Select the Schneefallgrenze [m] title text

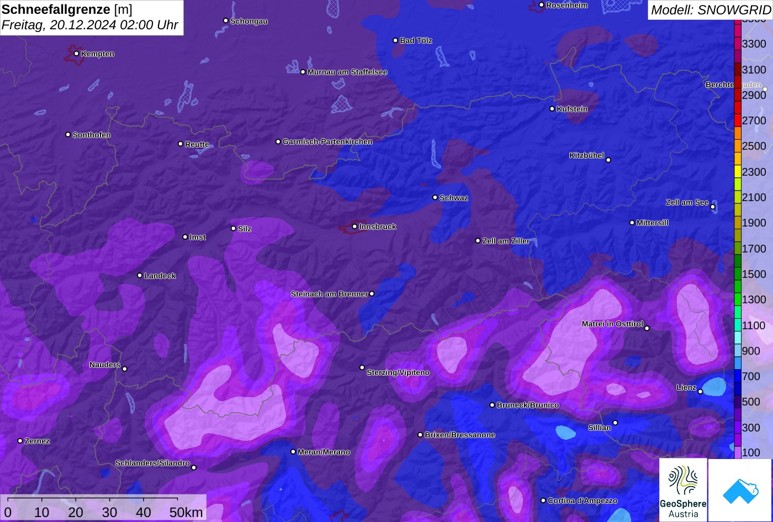(67, 9)
